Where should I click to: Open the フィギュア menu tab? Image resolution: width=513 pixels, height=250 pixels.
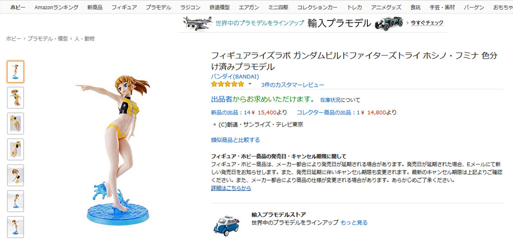click(x=124, y=7)
